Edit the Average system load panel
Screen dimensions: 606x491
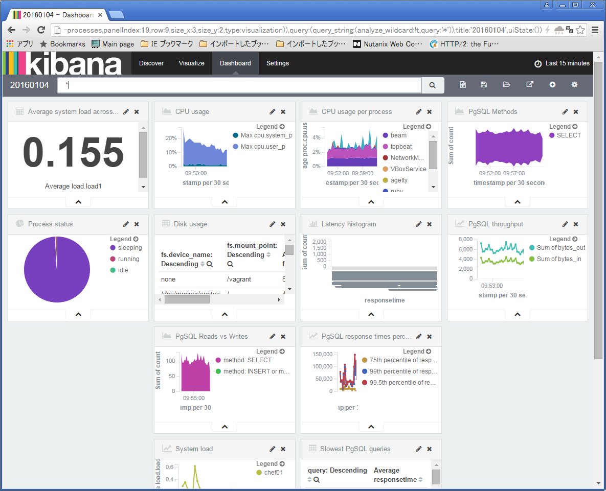coord(126,111)
